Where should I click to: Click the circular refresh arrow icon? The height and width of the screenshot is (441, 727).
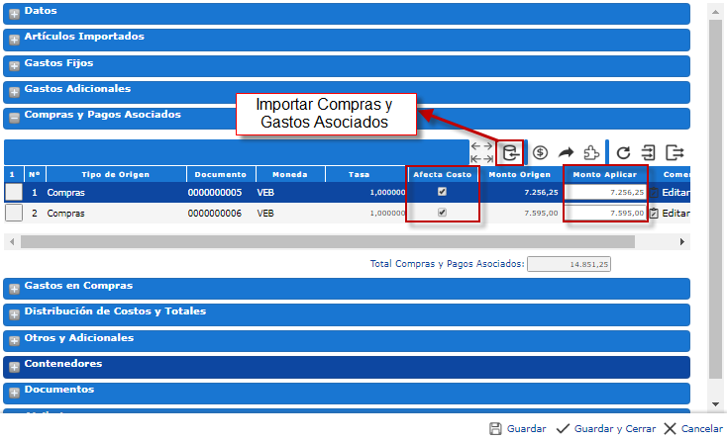pos(623,152)
